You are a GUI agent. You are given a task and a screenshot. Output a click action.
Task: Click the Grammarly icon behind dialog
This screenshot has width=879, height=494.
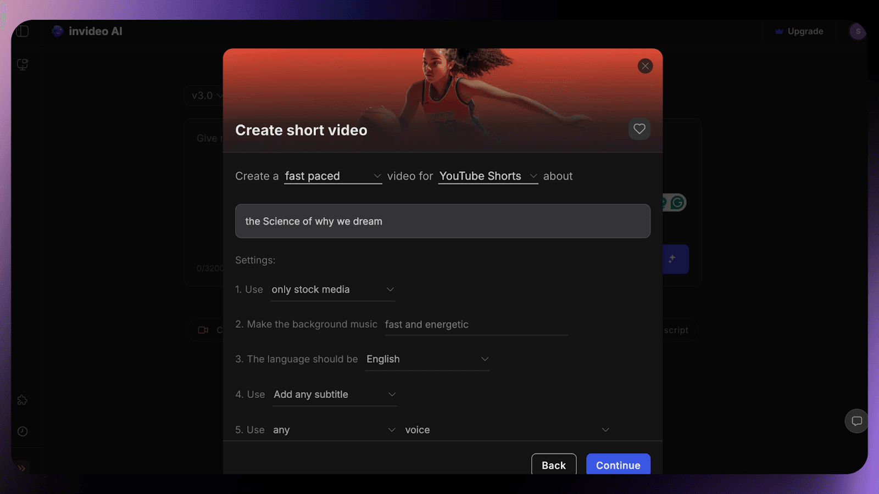[x=678, y=203]
